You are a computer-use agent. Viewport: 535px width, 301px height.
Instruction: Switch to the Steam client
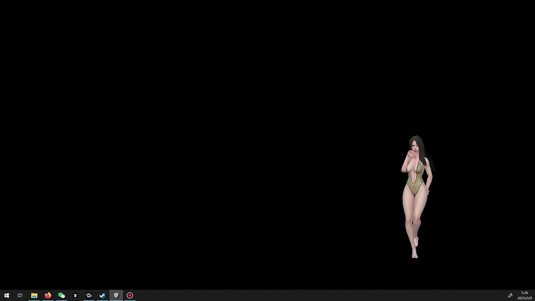tap(102, 295)
